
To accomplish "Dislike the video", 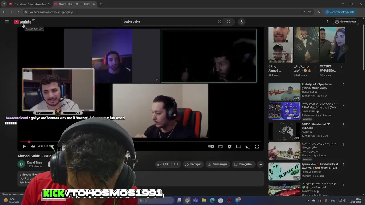I will tap(176, 164).
